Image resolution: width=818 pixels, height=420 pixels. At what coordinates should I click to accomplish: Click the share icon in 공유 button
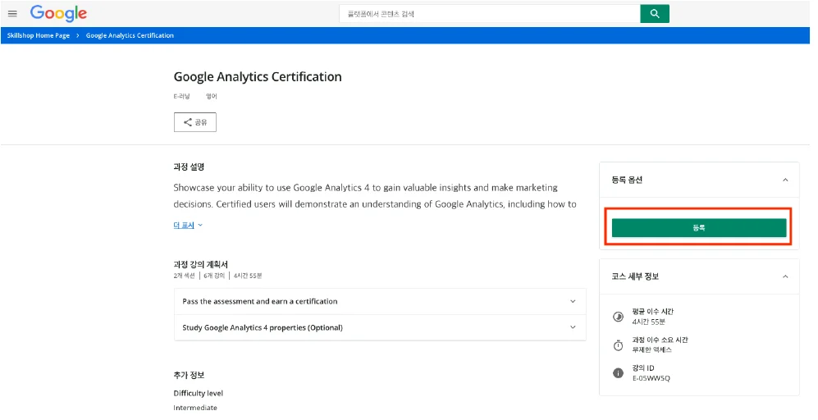pyautogui.click(x=188, y=122)
